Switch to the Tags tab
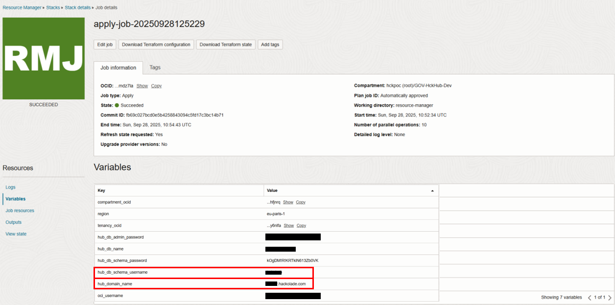 coord(155,68)
